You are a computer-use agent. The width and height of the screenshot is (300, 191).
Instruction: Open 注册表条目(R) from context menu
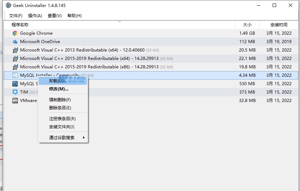point(63,119)
